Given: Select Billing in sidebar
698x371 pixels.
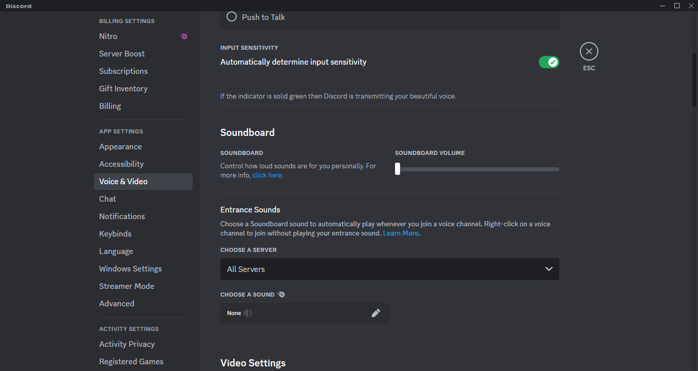Looking at the screenshot, I should coord(143,106).
